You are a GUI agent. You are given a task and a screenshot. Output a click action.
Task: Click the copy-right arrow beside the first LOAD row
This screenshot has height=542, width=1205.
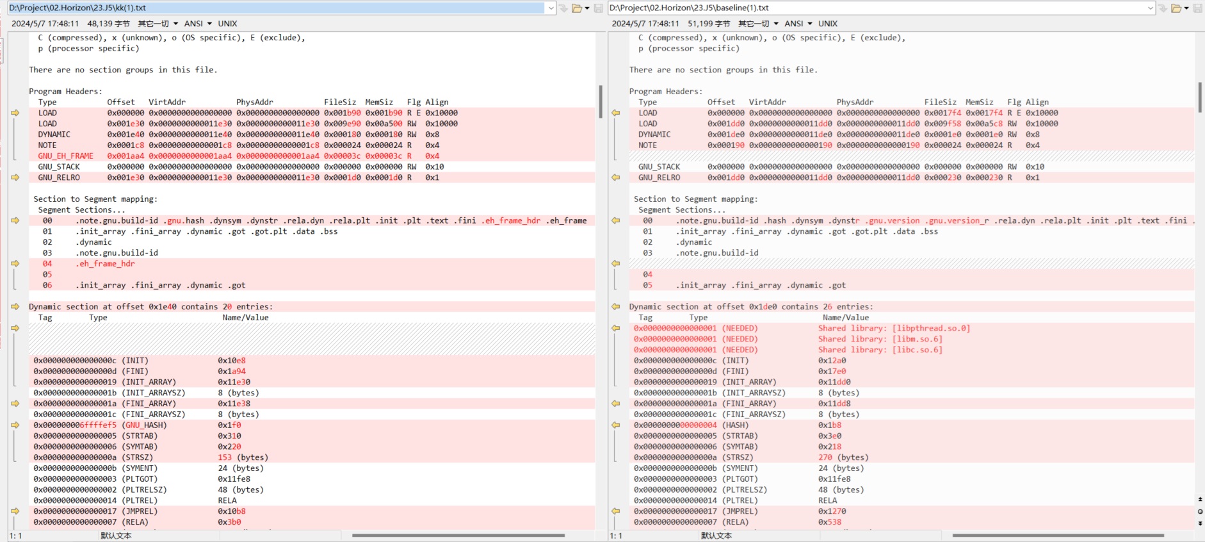point(15,113)
